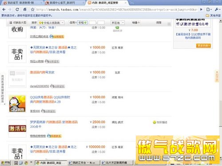
Task: Click the Wangwang chat icon for daniel20080850
Action: (x=57, y=86)
